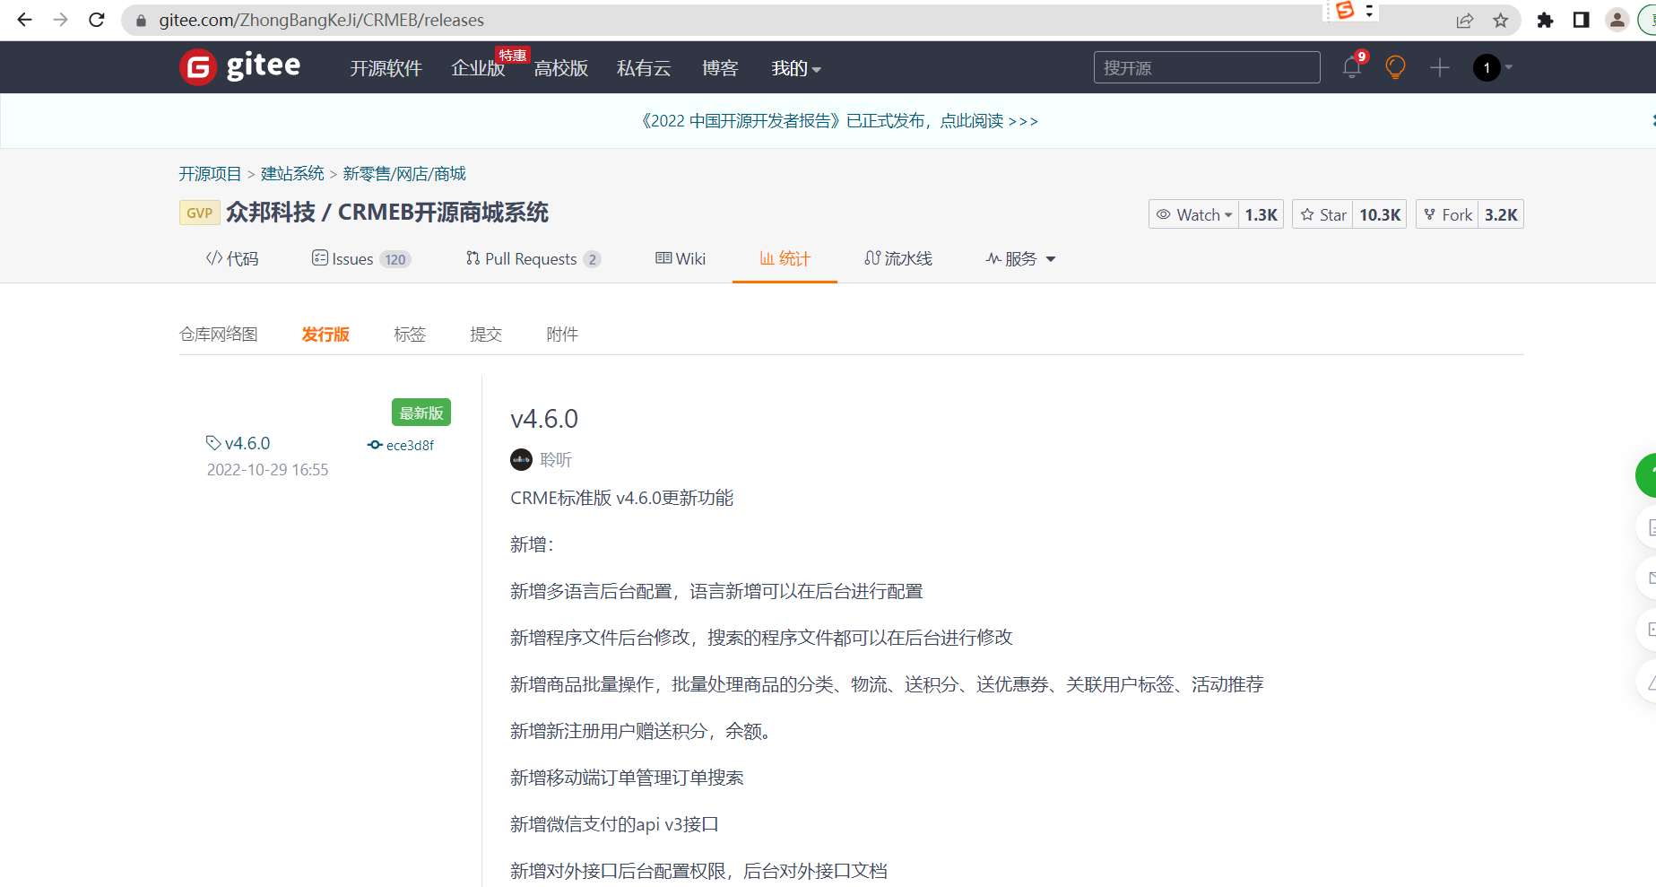Switch to the Pull Requests tab
1656x887 pixels.
[x=533, y=259]
